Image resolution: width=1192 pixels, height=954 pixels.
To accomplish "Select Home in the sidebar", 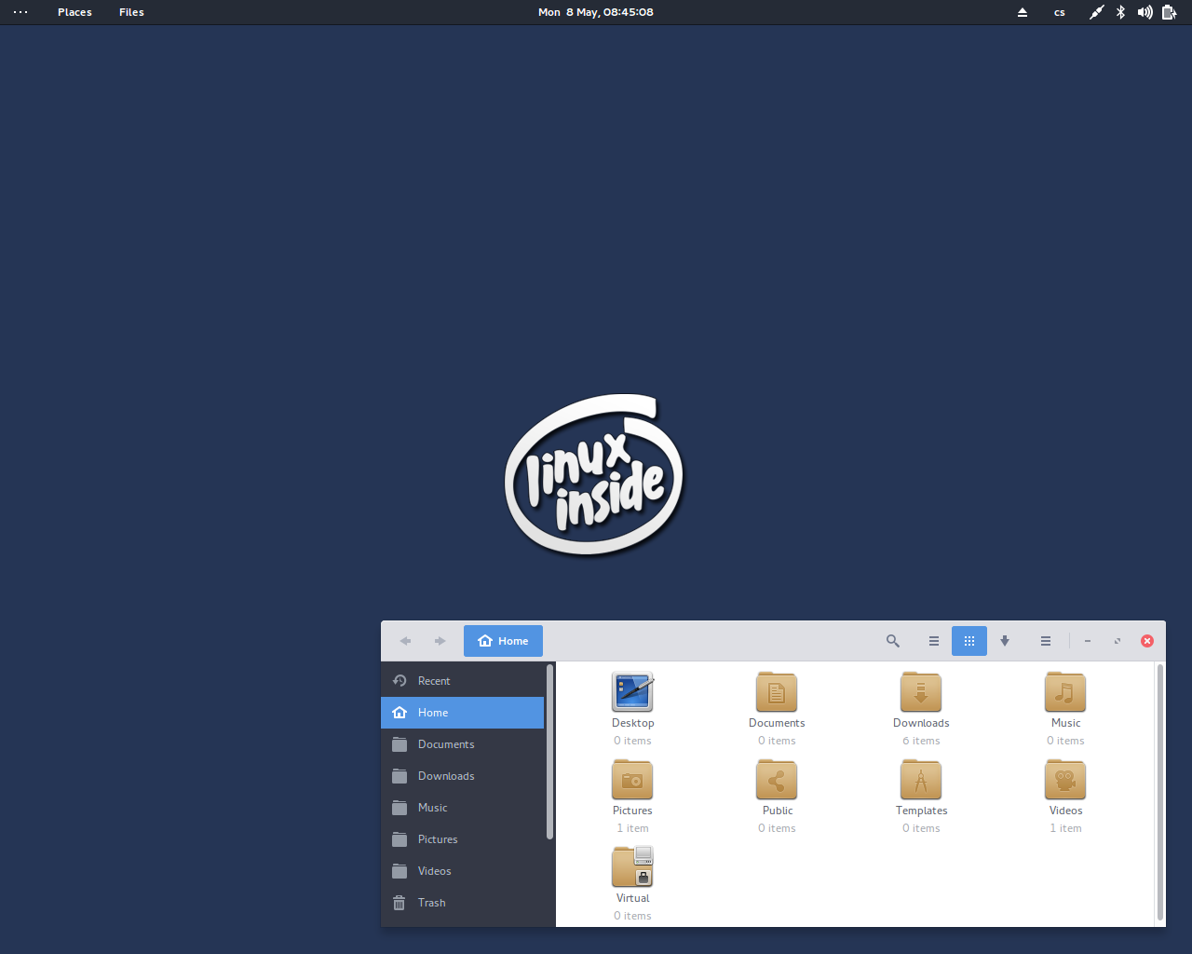I will click(x=462, y=713).
